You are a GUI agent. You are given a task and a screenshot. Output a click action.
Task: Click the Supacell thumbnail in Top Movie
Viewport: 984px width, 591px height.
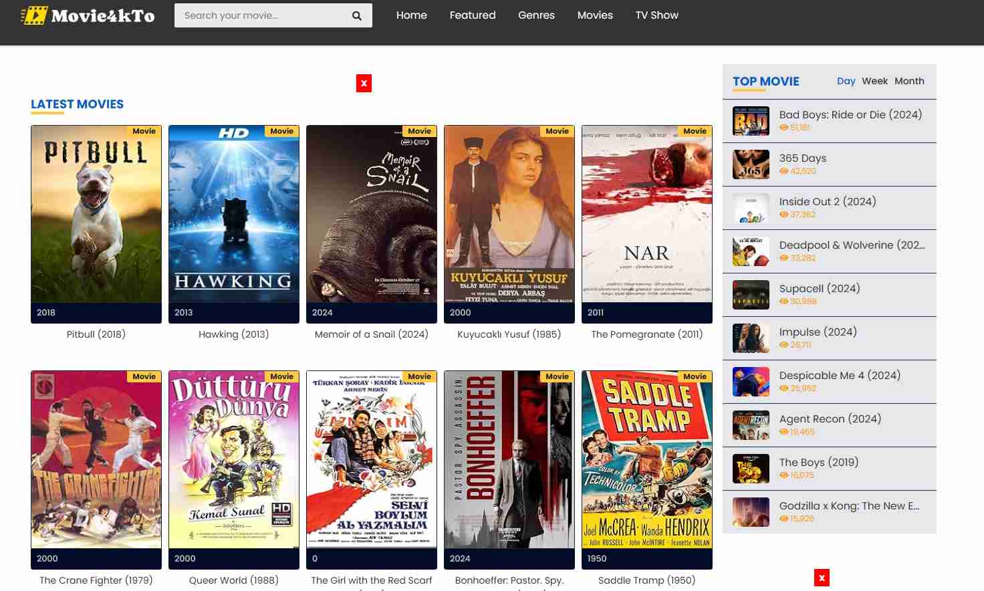tap(751, 295)
